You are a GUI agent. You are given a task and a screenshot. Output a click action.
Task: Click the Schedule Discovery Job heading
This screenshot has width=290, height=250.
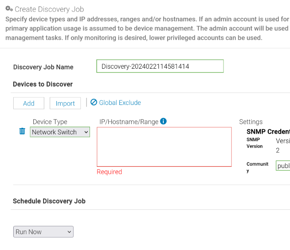coord(49,201)
